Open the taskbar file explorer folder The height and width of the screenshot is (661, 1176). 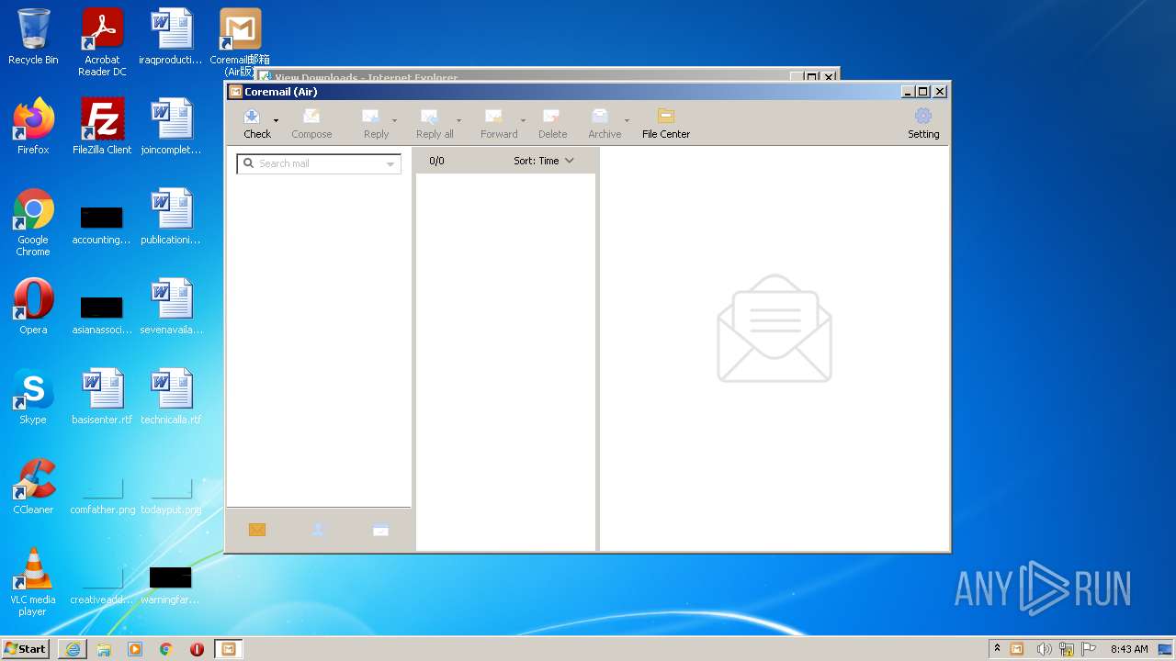(x=104, y=649)
